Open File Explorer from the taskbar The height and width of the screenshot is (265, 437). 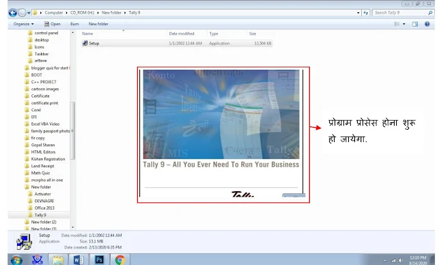pos(58,260)
